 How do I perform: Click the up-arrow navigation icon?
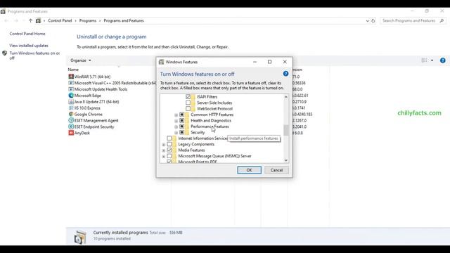(x=30, y=20)
